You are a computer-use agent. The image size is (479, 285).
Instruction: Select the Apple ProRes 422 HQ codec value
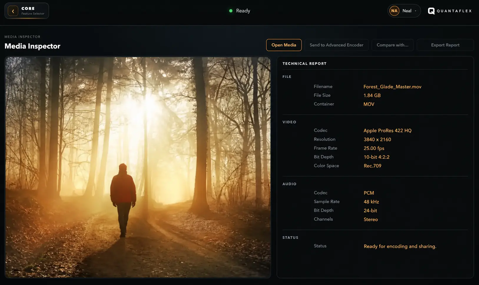click(x=387, y=131)
